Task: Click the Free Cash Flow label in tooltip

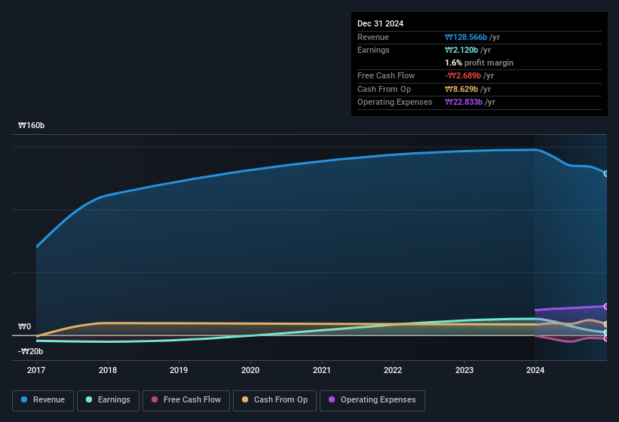Action: pos(386,75)
